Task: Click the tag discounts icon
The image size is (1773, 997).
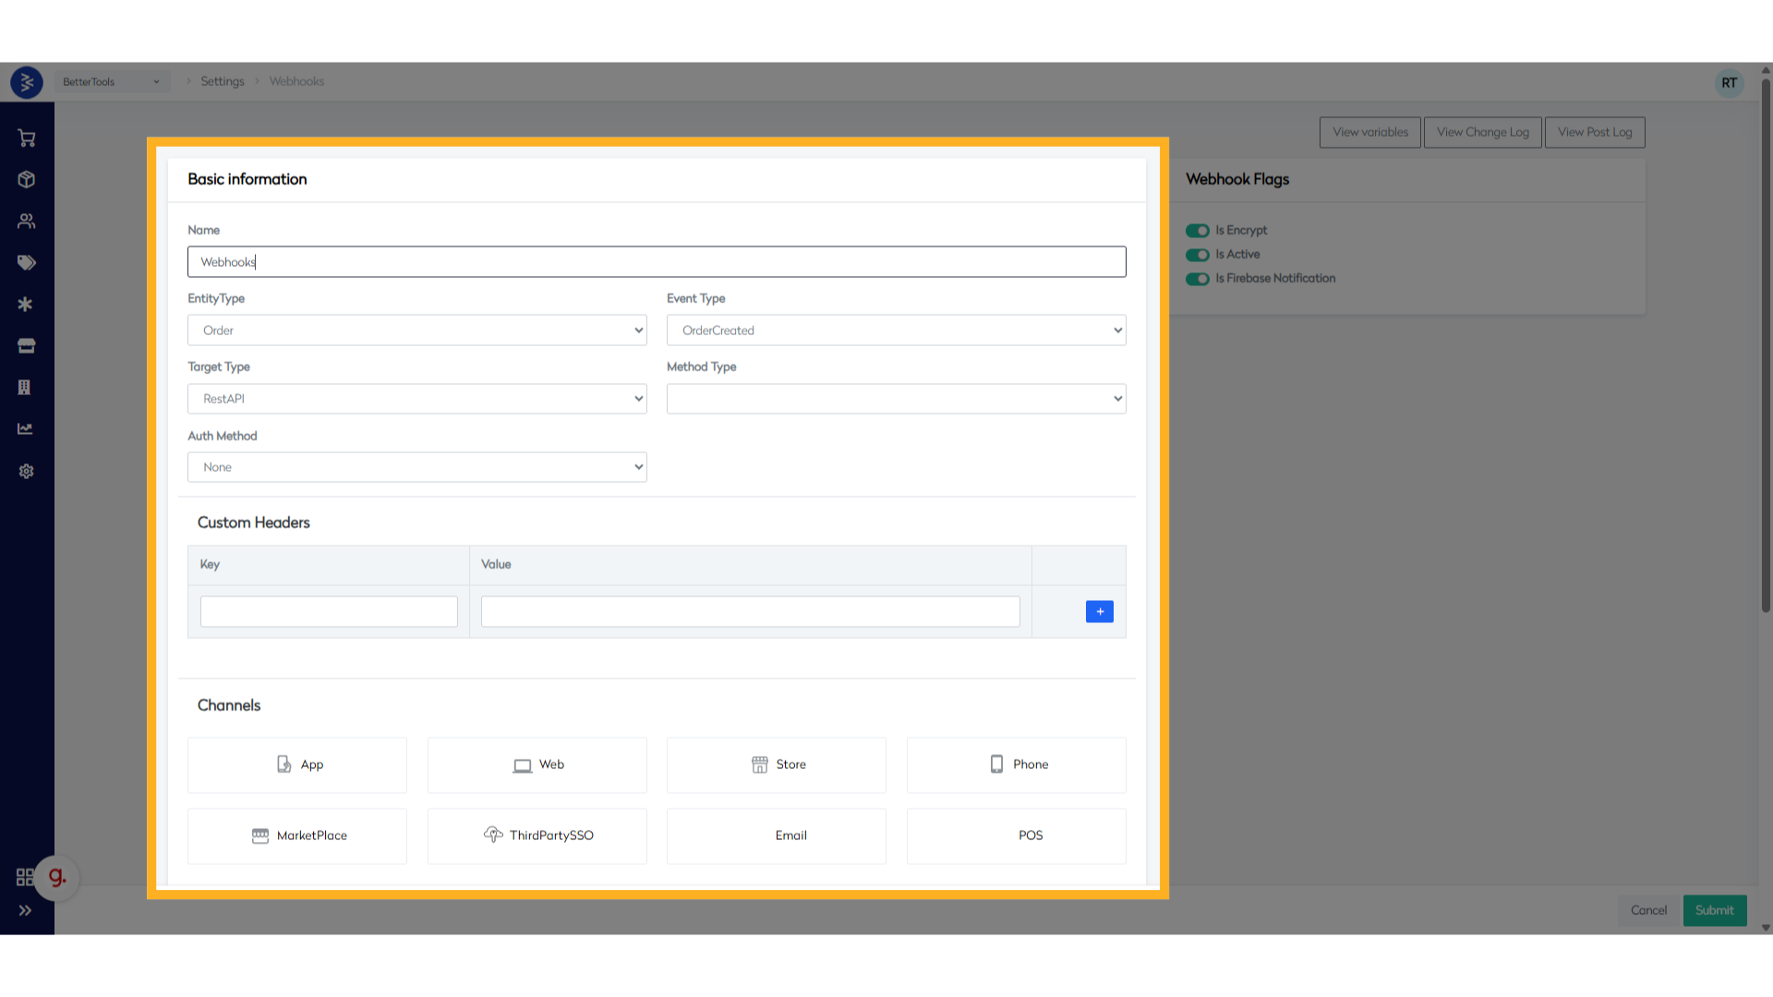Action: 26,262
